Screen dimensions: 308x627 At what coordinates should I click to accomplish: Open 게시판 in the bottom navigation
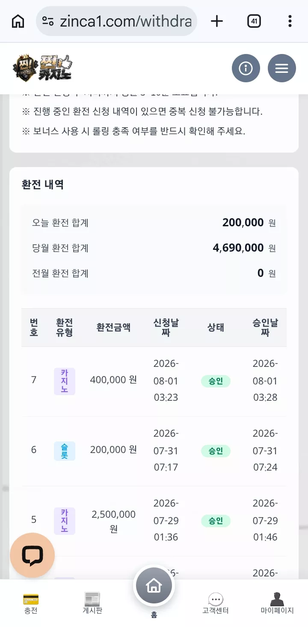[x=92, y=603]
